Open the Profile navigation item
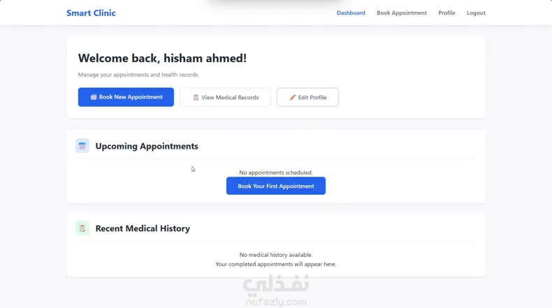Viewport: 552px width, 308px height. (x=446, y=13)
